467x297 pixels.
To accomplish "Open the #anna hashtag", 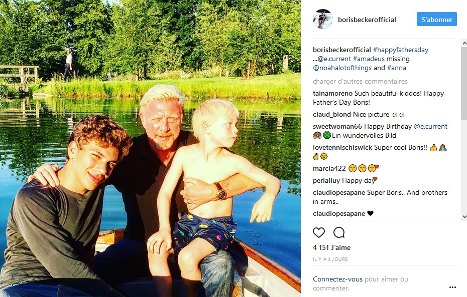I will coord(396,68).
